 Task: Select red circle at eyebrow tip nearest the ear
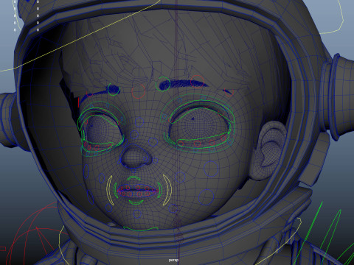229,92
